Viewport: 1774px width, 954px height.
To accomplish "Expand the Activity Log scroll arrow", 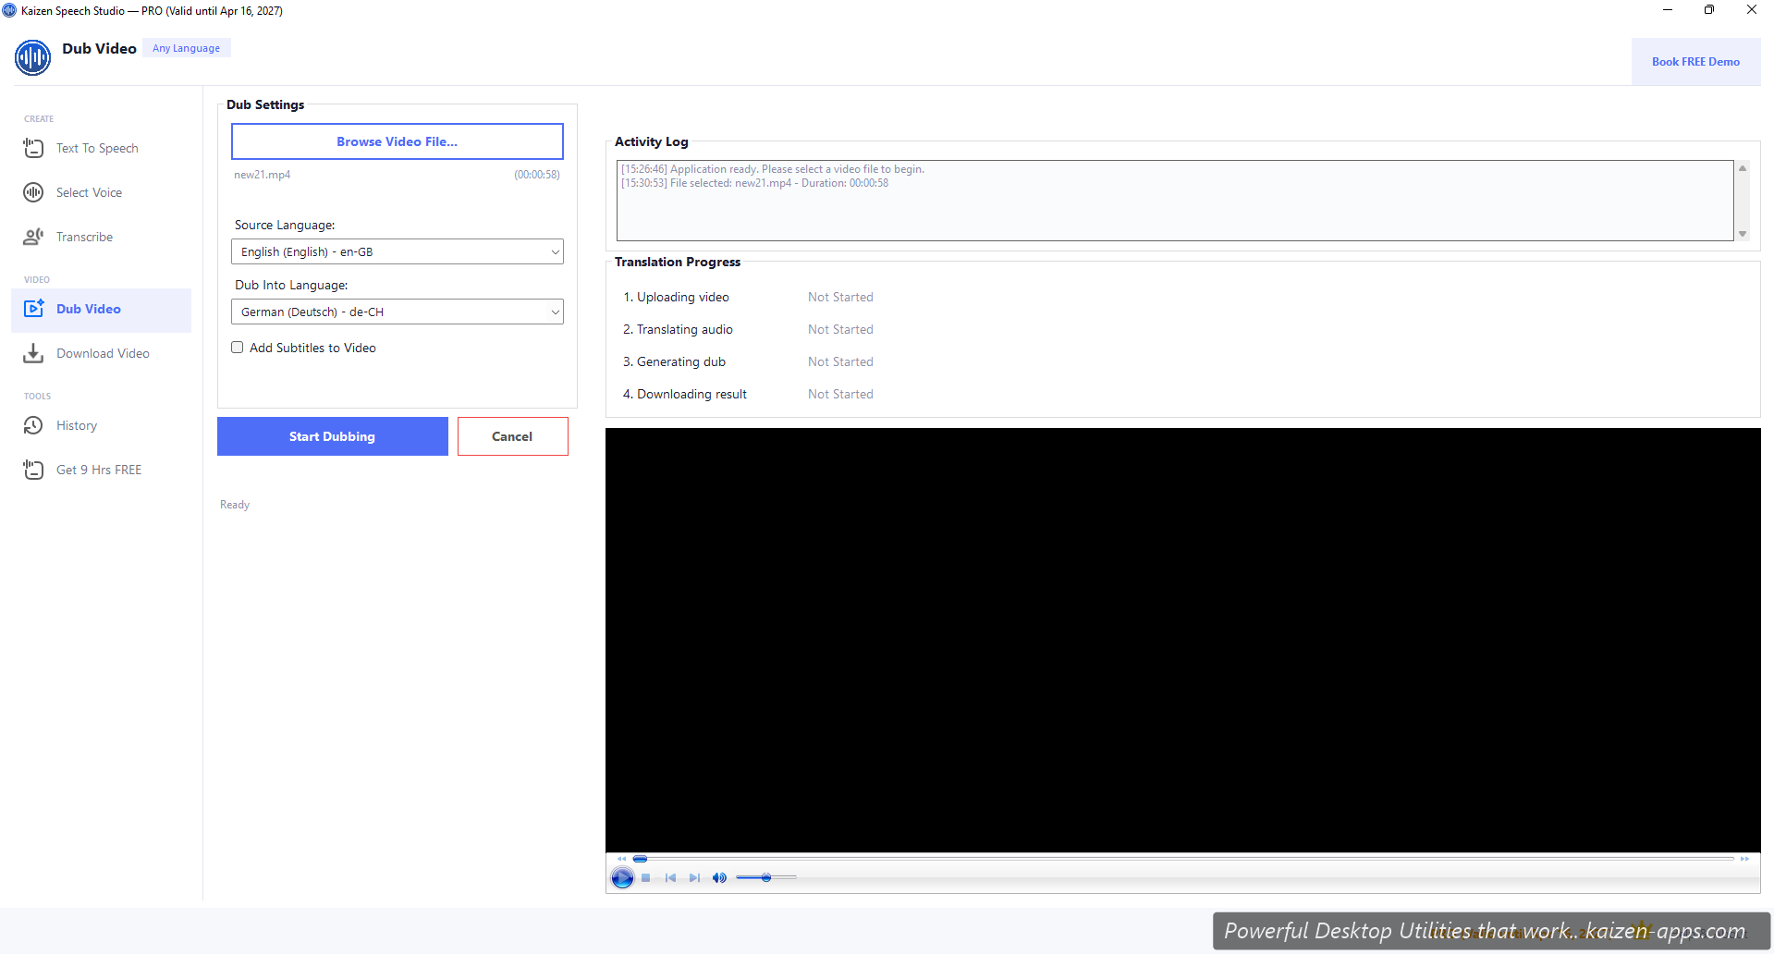I will (x=1743, y=167).
